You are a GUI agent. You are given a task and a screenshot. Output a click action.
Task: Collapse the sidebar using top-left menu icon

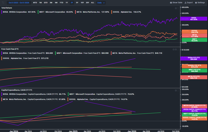click(x=3, y=3)
